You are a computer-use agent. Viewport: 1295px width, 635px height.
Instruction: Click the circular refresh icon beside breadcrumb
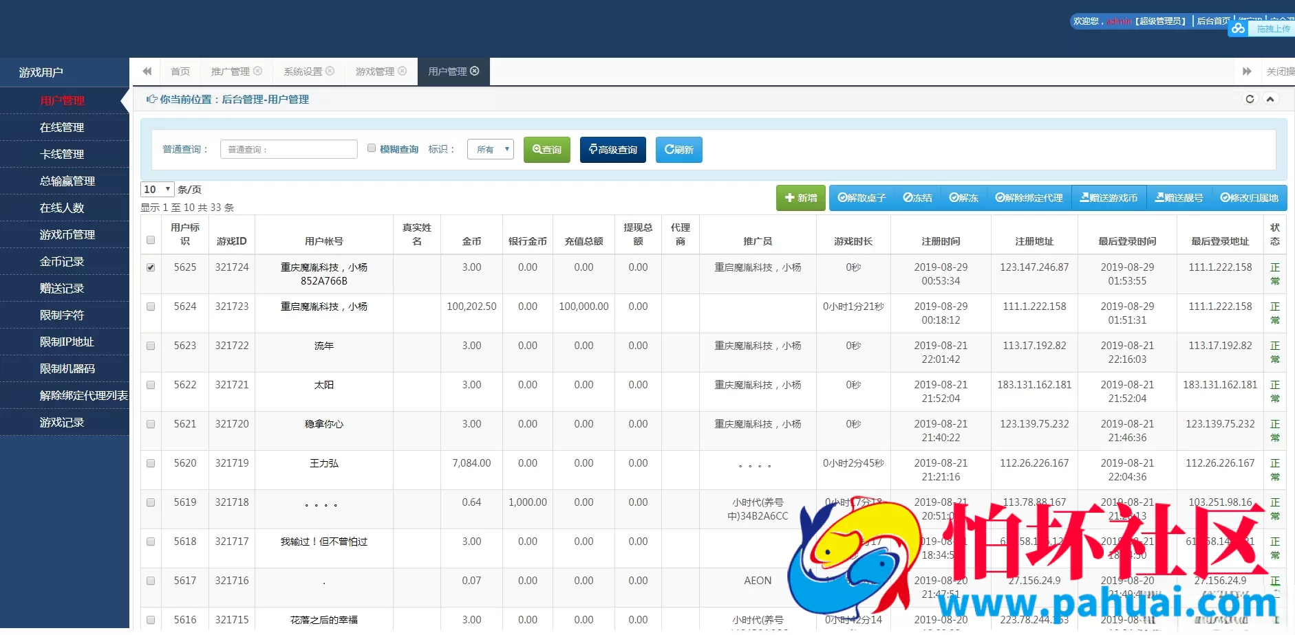pyautogui.click(x=1250, y=99)
